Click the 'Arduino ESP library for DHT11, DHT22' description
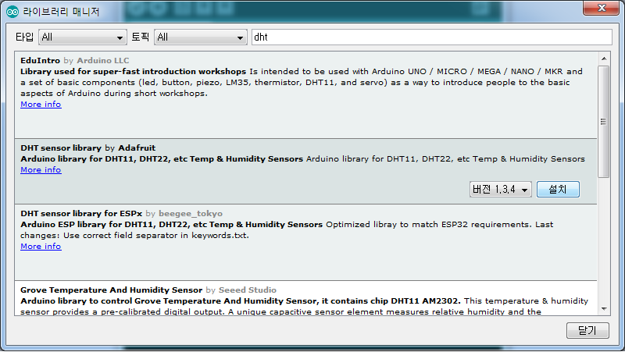This screenshot has width=625, height=352. tap(171, 225)
